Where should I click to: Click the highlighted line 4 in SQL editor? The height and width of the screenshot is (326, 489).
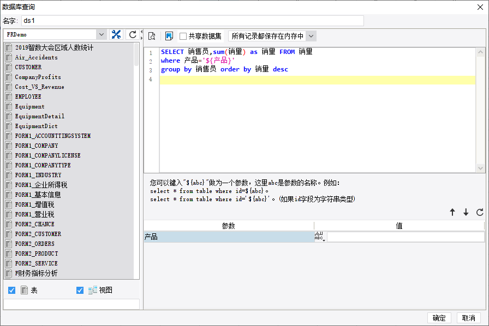coord(318,80)
